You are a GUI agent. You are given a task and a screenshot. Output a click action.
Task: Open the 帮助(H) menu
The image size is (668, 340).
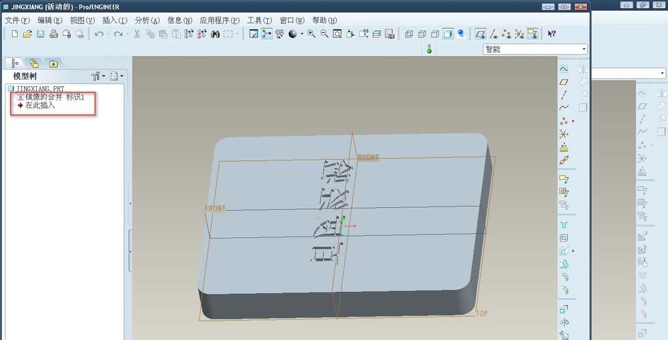coord(324,21)
